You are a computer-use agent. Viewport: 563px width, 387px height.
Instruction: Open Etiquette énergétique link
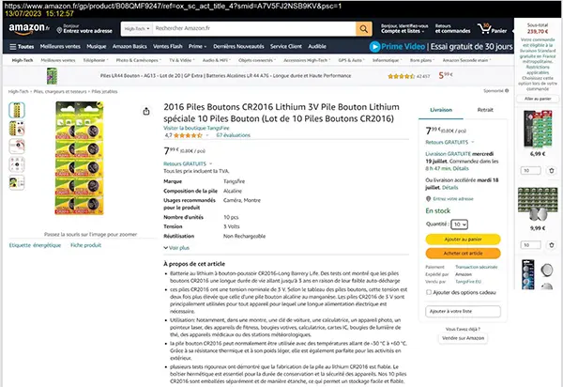coord(35,245)
